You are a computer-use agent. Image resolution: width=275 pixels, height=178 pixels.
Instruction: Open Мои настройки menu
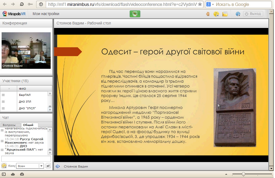[46, 14]
